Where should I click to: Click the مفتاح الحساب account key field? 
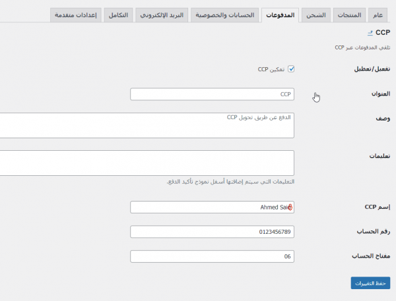(211, 256)
